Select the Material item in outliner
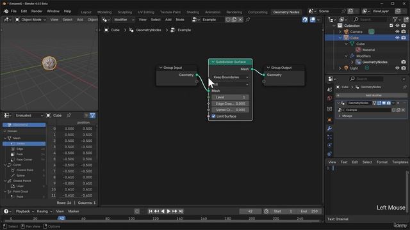This screenshot has height=230, width=410. coord(368,50)
